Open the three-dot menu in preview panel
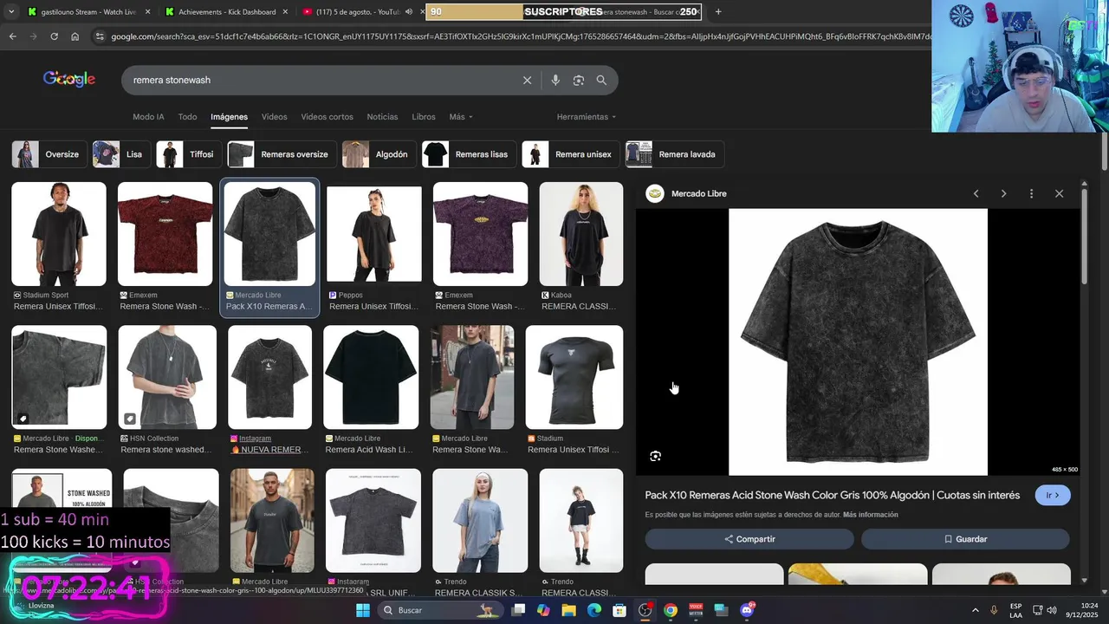The height and width of the screenshot is (624, 1109). coord(1031,193)
